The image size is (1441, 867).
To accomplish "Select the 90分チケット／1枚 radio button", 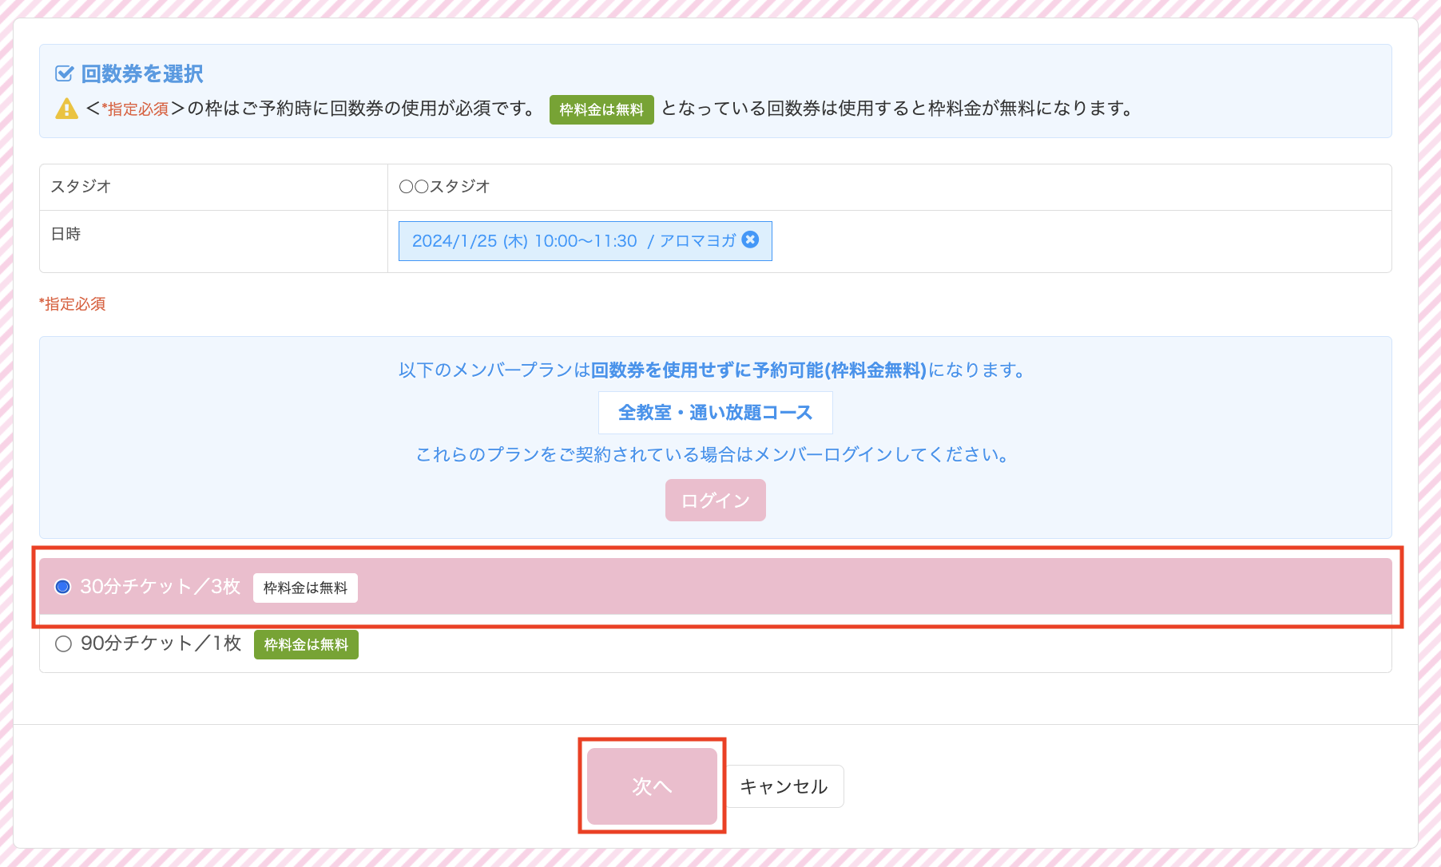I will tap(63, 643).
